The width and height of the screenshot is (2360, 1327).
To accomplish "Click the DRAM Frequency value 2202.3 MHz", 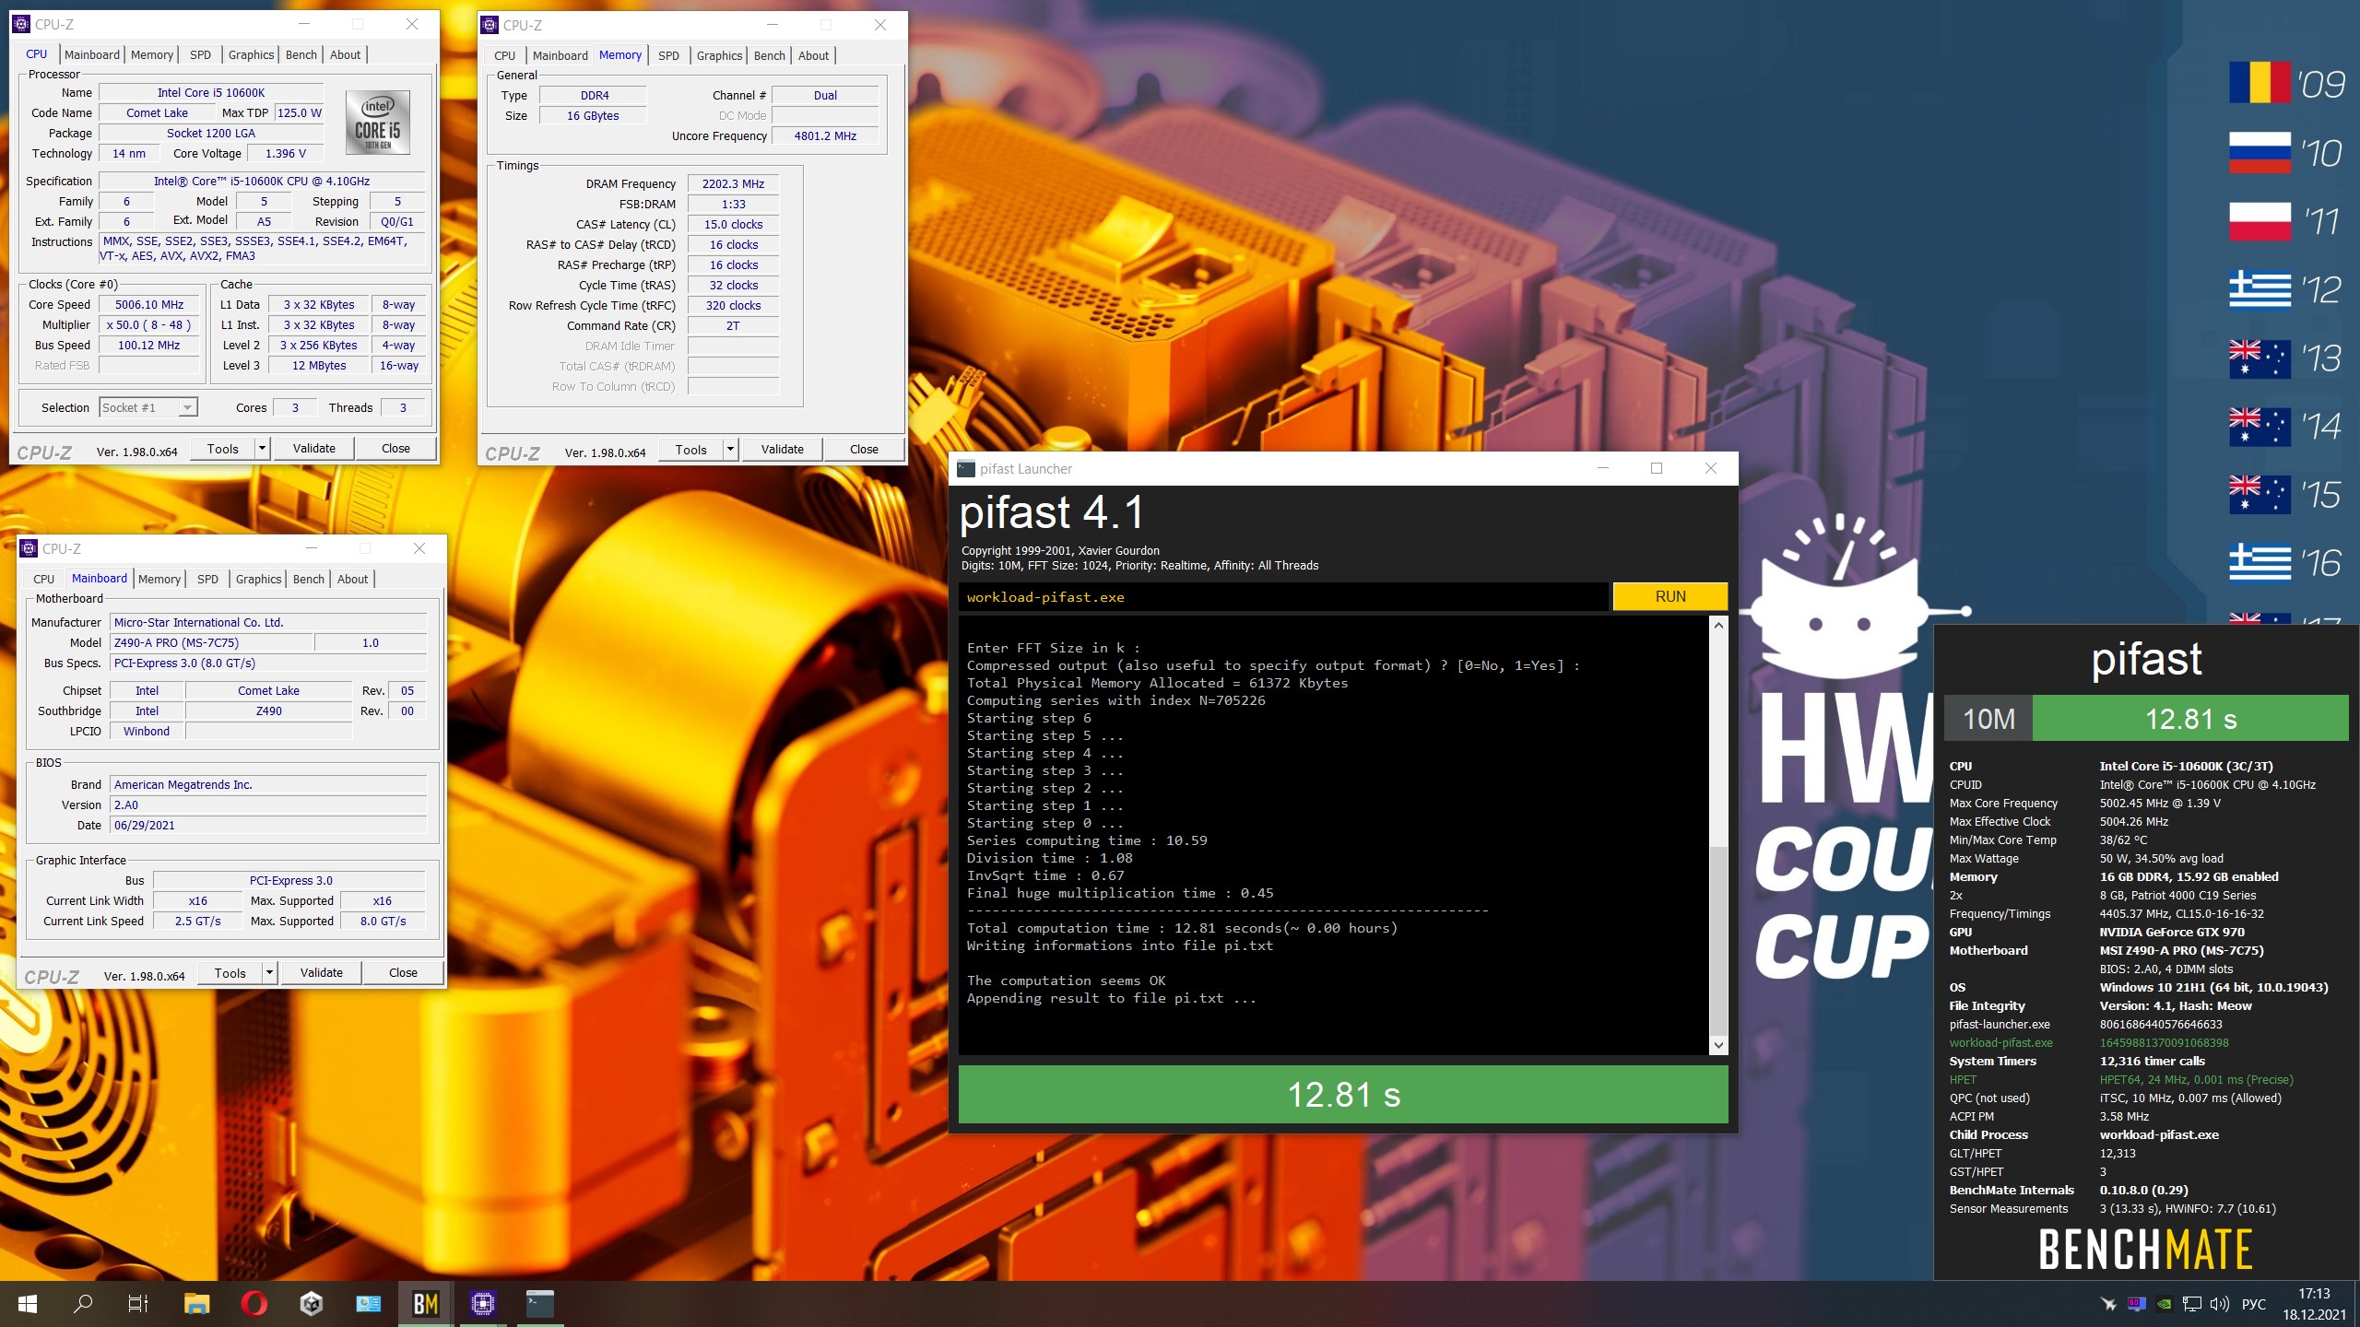I will pos(733,184).
